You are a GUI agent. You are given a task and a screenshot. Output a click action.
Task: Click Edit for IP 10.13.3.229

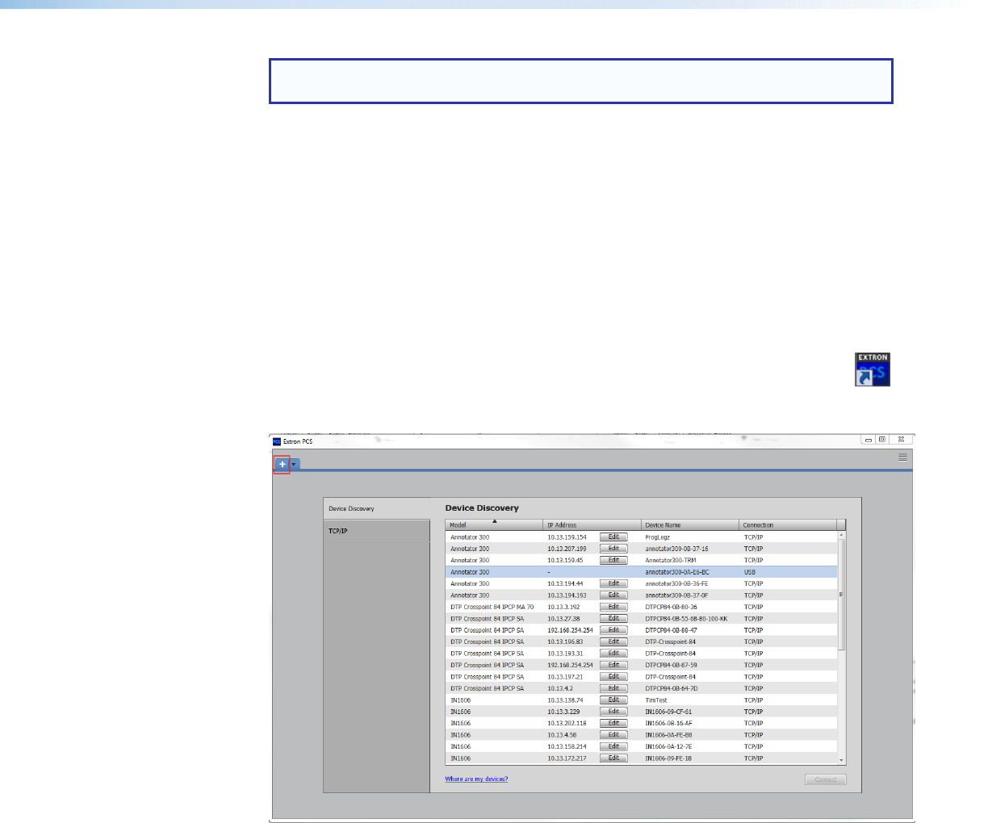(613, 712)
